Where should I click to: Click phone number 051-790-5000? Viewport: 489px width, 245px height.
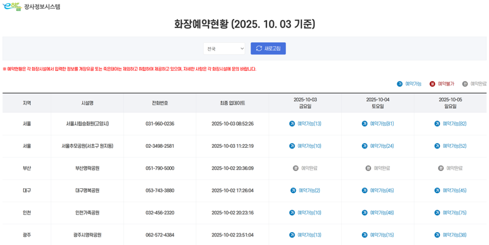tap(160, 168)
